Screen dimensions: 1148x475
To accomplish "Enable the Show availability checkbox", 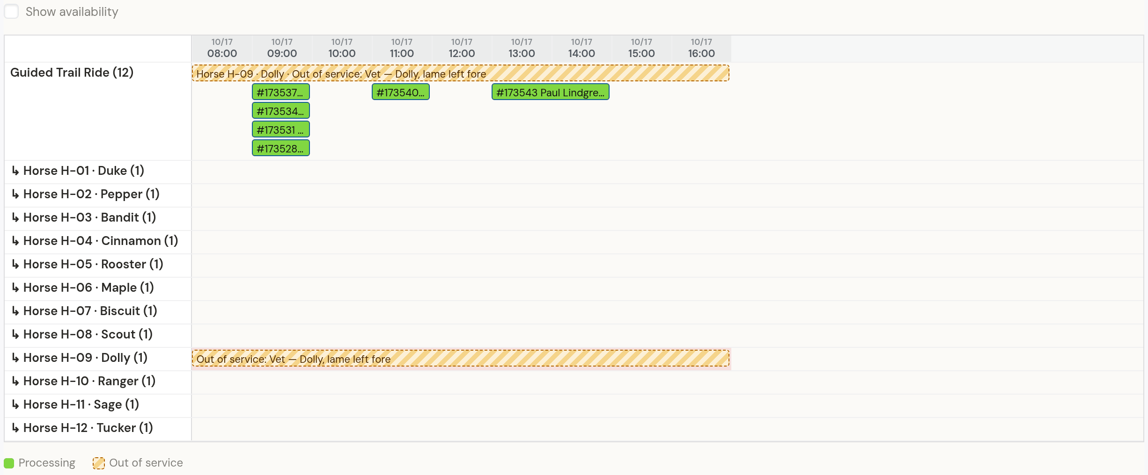I will coord(11,11).
